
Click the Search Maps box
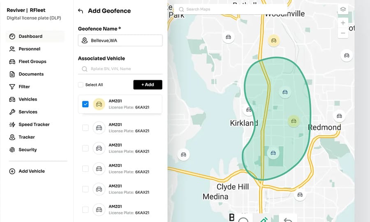[x=230, y=9]
